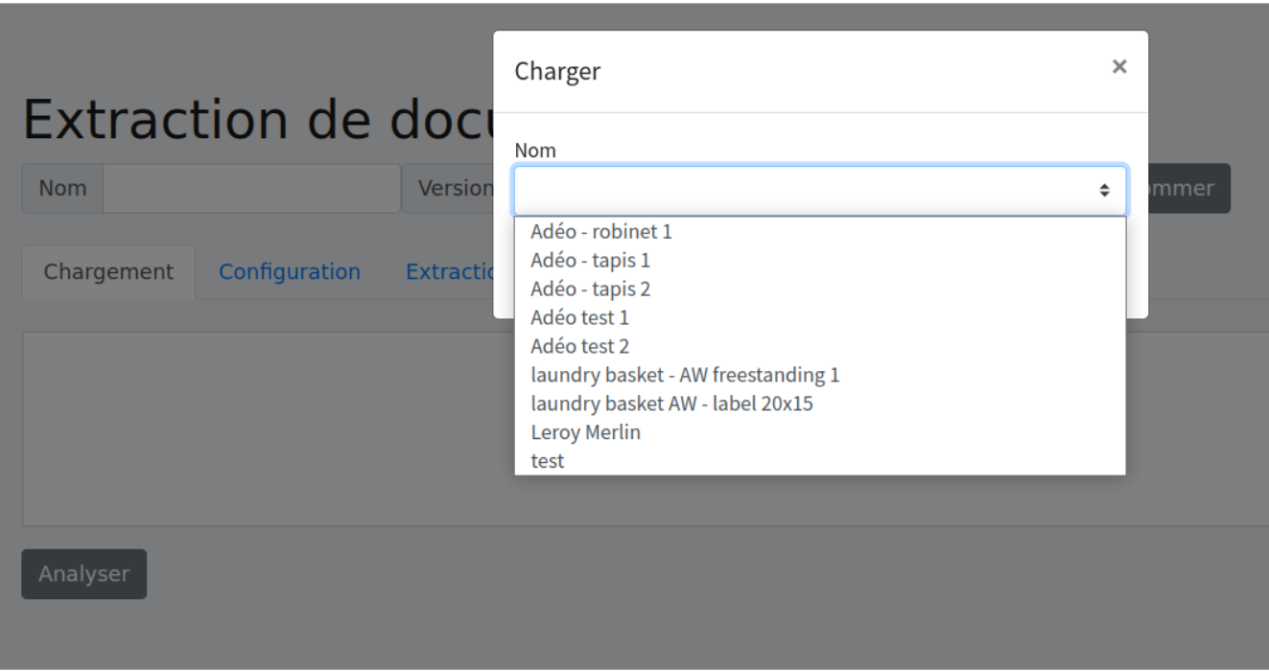Viewport: 1269px width, 671px height.
Task: Focus the Nom input on the main page
Action: (251, 189)
